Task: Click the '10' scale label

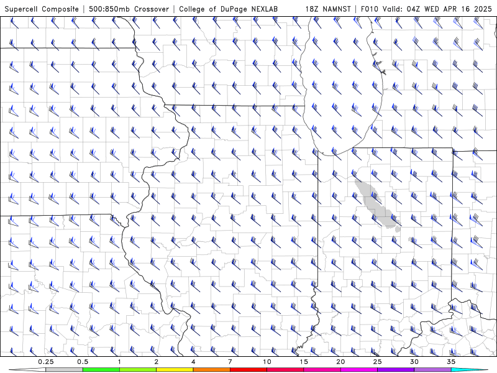Action: pos(267,362)
